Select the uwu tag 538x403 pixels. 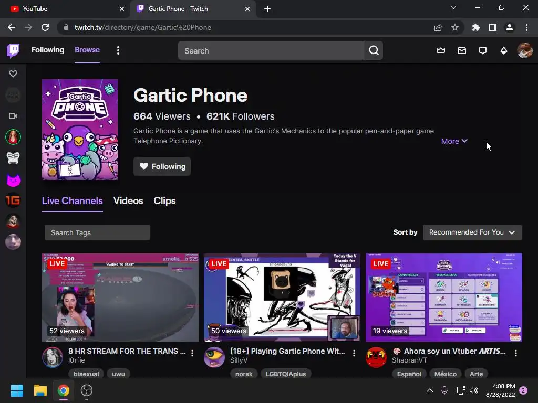click(x=118, y=374)
